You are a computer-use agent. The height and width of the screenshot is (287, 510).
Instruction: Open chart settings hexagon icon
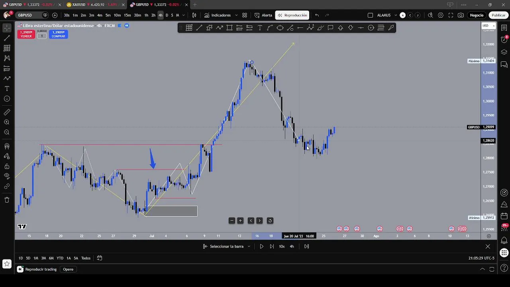pos(441,15)
